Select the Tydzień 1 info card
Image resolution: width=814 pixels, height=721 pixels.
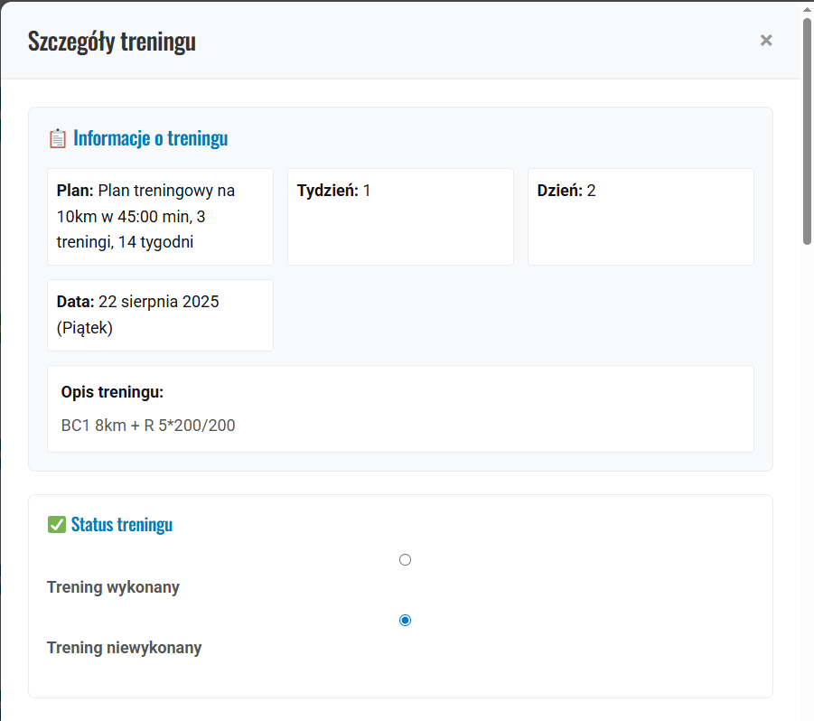(x=399, y=216)
